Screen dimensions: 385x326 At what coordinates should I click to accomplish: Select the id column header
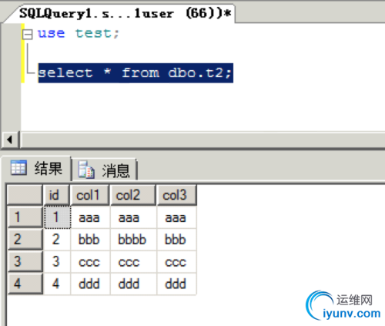[57, 195]
